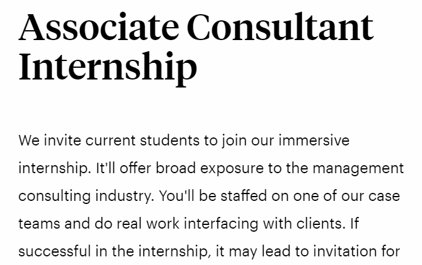Select the word "immersive" in the paragraph
This screenshot has height=265, width=422.
pyautogui.click(x=314, y=141)
